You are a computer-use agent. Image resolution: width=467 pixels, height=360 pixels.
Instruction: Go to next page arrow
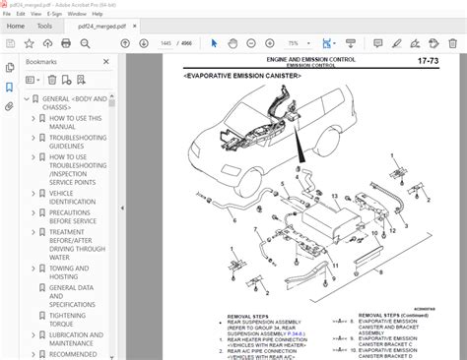point(144,43)
